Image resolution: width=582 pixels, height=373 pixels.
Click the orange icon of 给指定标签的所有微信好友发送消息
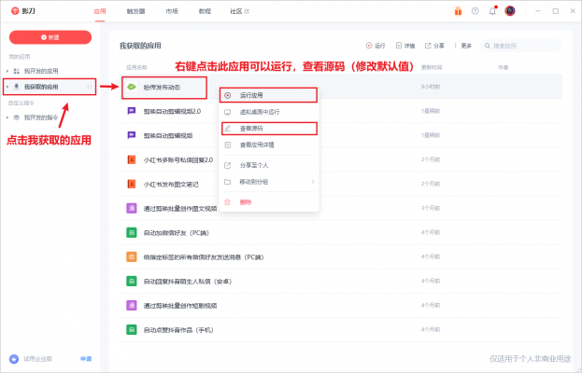coord(132,256)
